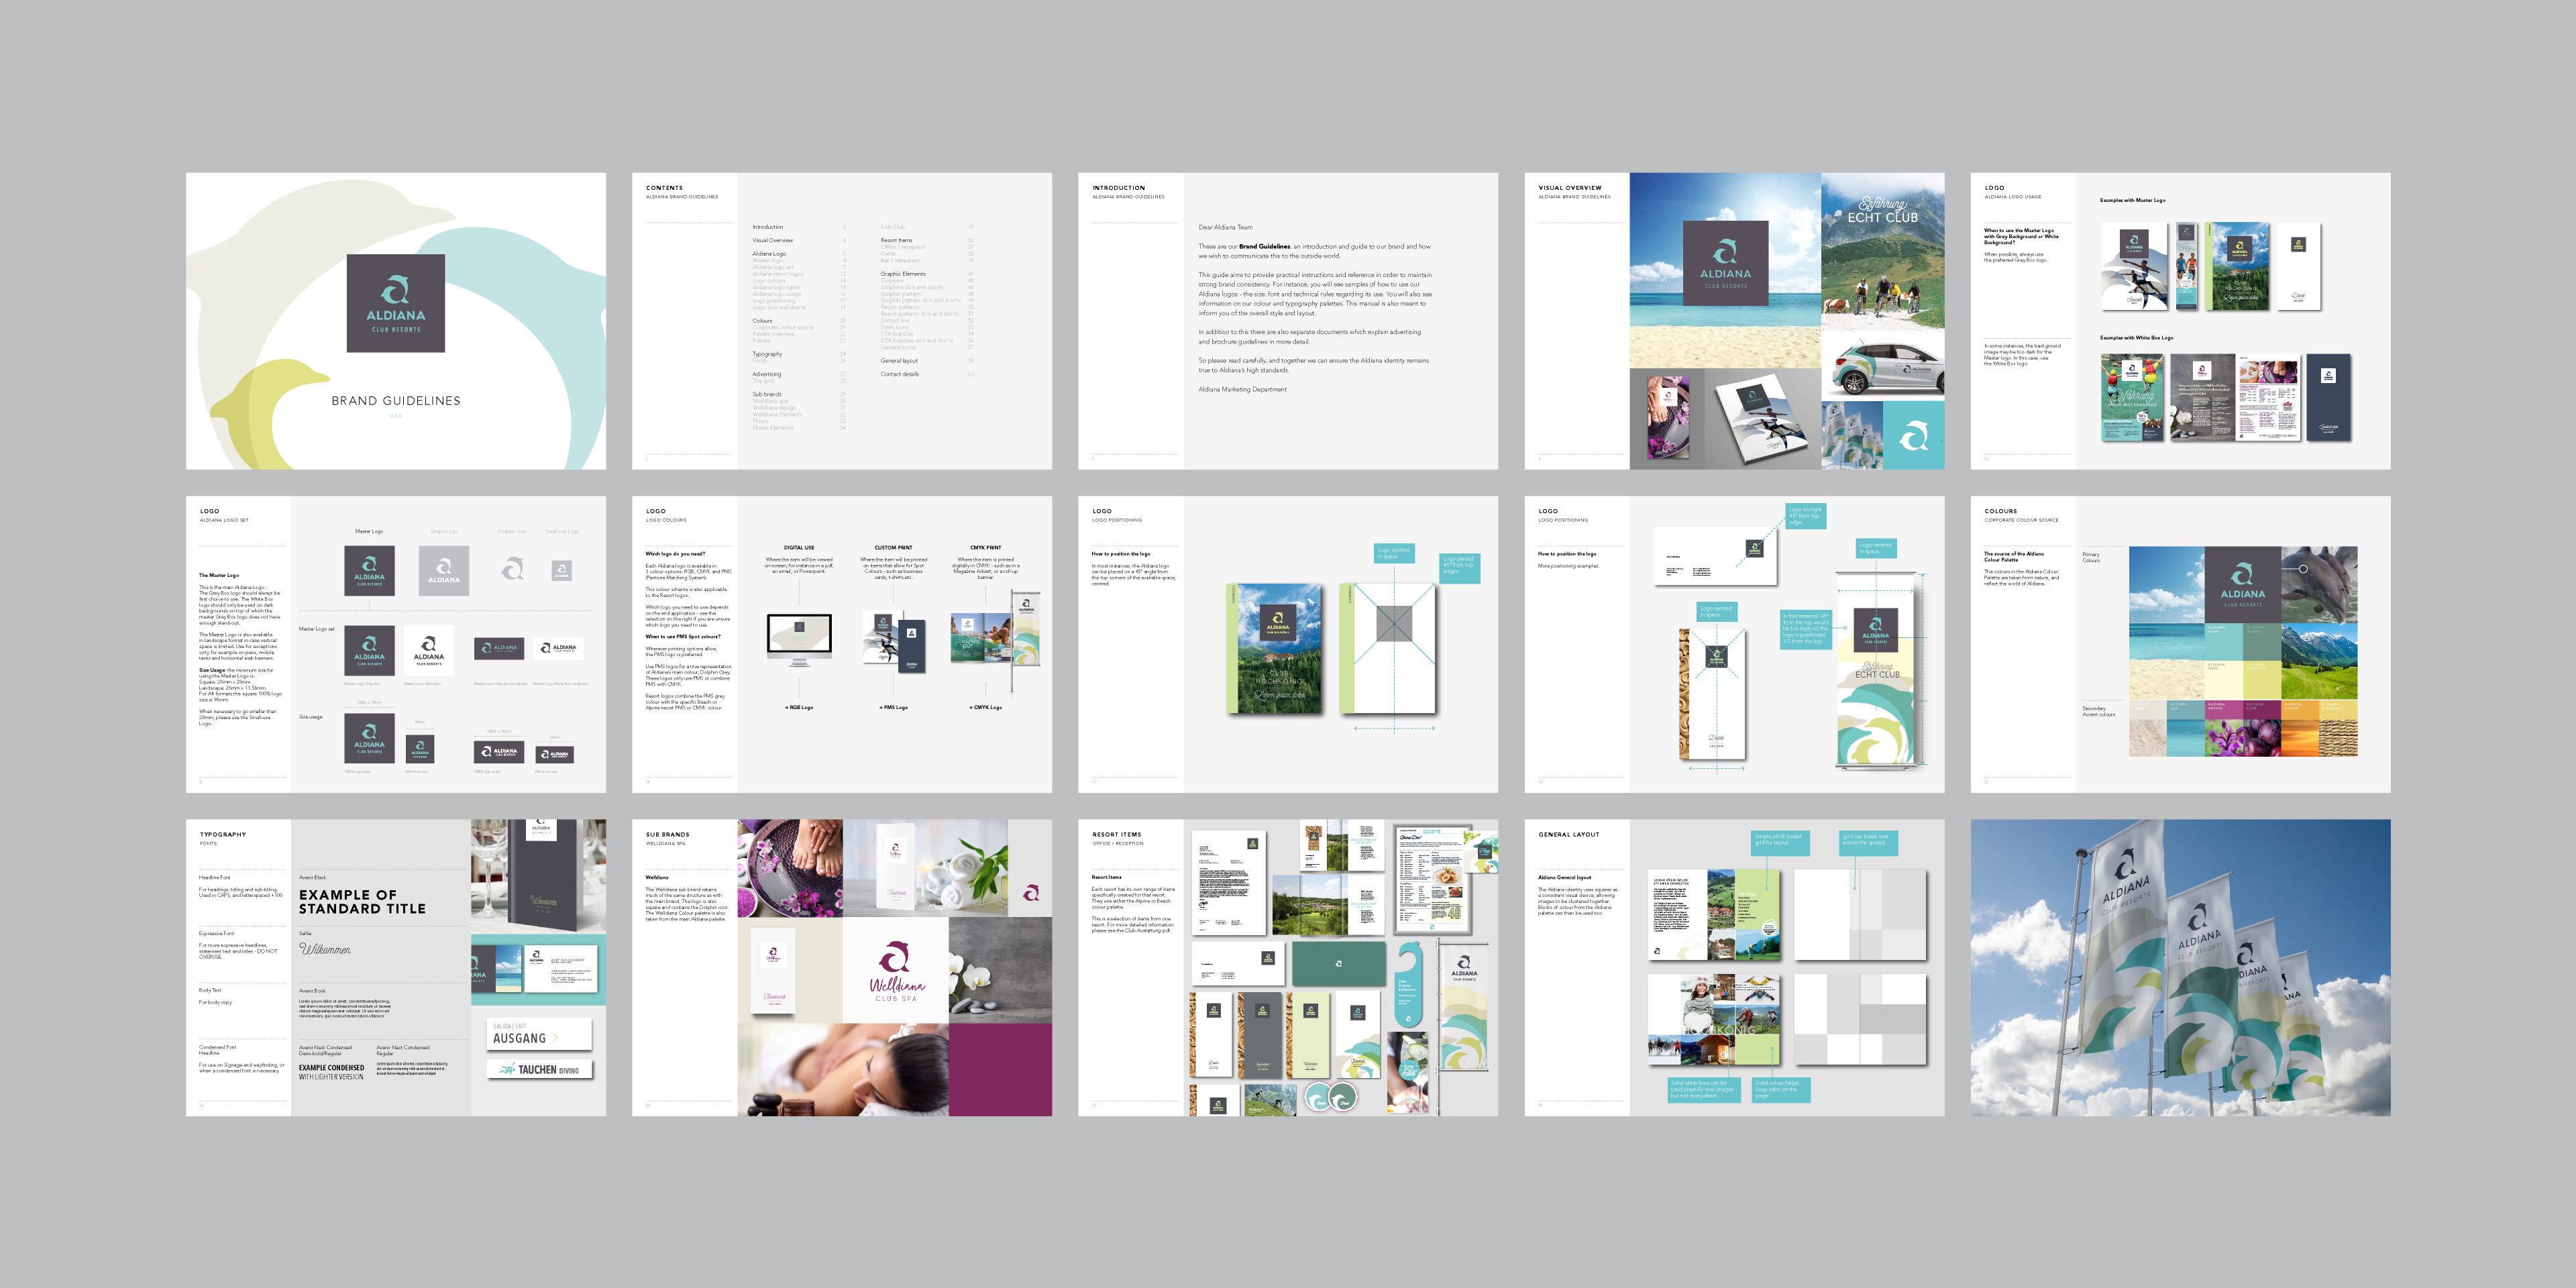Click the Aldiana logo on the cover page

click(x=395, y=303)
